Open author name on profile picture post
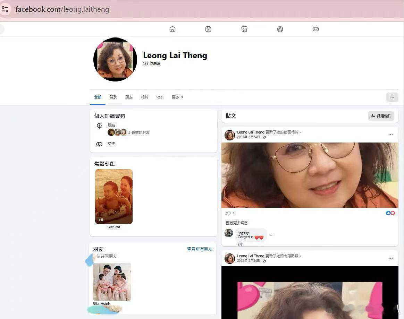The width and height of the screenshot is (404, 319). 251,256
